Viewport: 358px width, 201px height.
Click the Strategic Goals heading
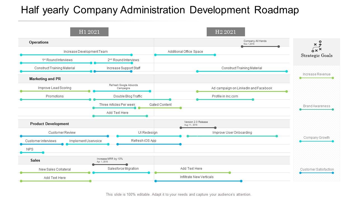click(x=317, y=56)
